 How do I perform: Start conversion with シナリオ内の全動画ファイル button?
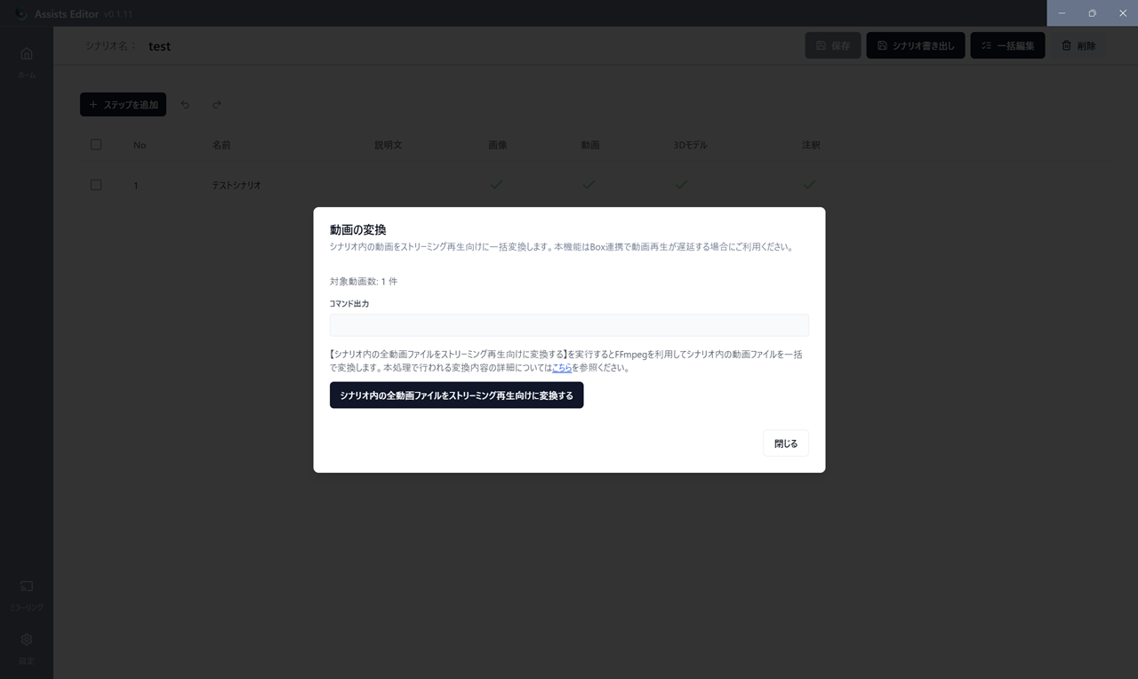[456, 395]
